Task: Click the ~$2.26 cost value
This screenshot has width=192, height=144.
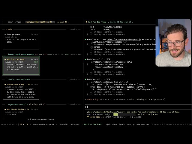Action: pos(146,115)
